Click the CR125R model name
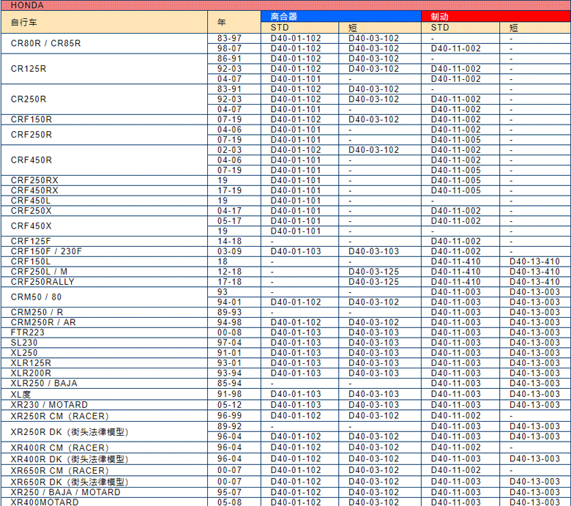The image size is (571, 506). click(29, 69)
